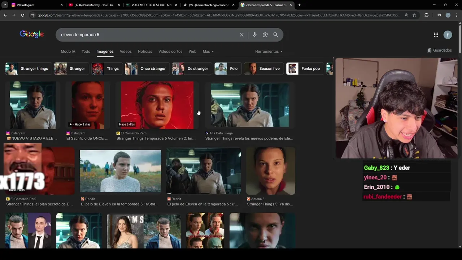Open 'El Sacrificio de ONCE' video thumbnail
Viewport: 462px width, 260px height.
pyautogui.click(x=88, y=105)
